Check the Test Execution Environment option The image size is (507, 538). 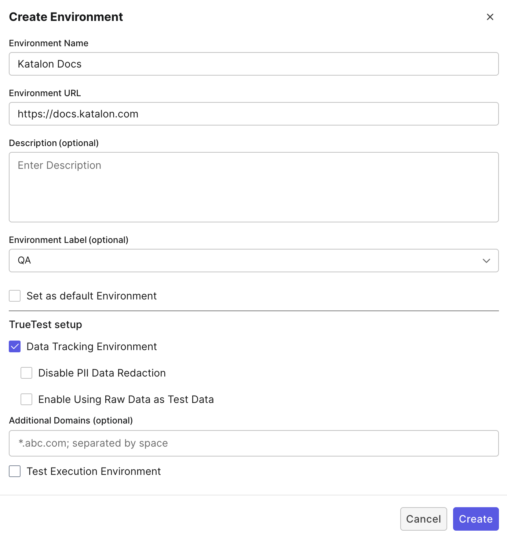(x=14, y=471)
